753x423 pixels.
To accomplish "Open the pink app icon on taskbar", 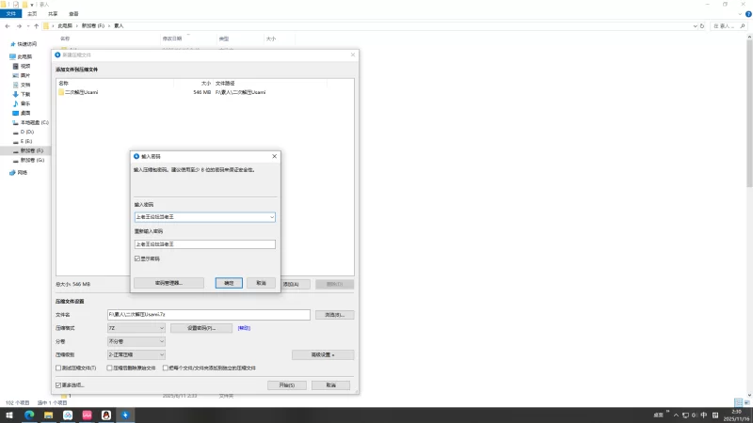I will pos(87,415).
